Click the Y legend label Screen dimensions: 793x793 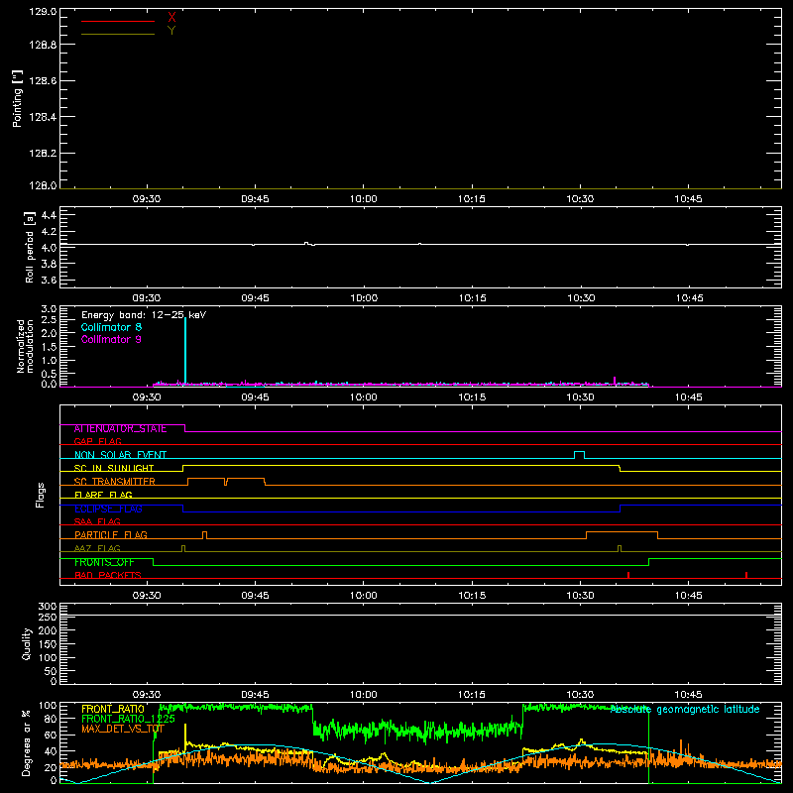171,31
